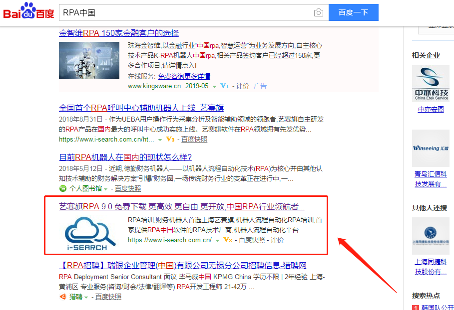This screenshot has height=310, width=454.
Task: Click 评价 link on i-search.com.cn/ result
Action: pos(277,240)
